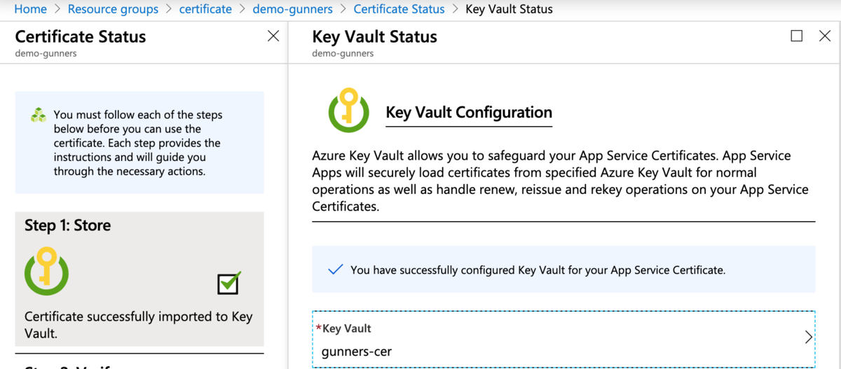Click the Step 1 completed checkbox
The height and width of the screenshot is (369, 841).
(228, 283)
